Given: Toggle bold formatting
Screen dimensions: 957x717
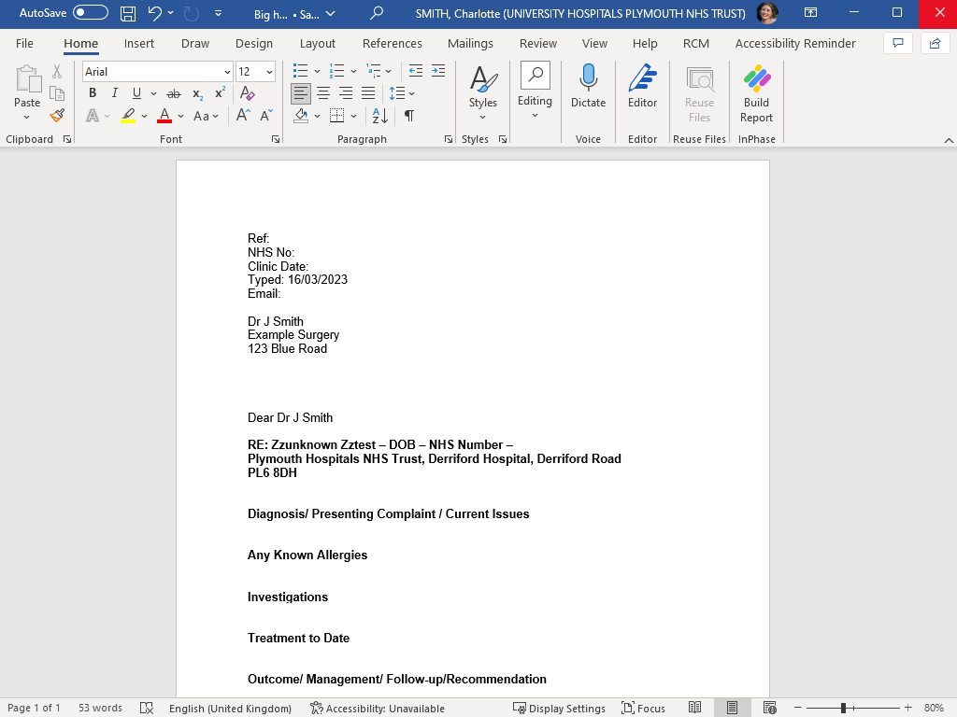Looking at the screenshot, I should 93,93.
